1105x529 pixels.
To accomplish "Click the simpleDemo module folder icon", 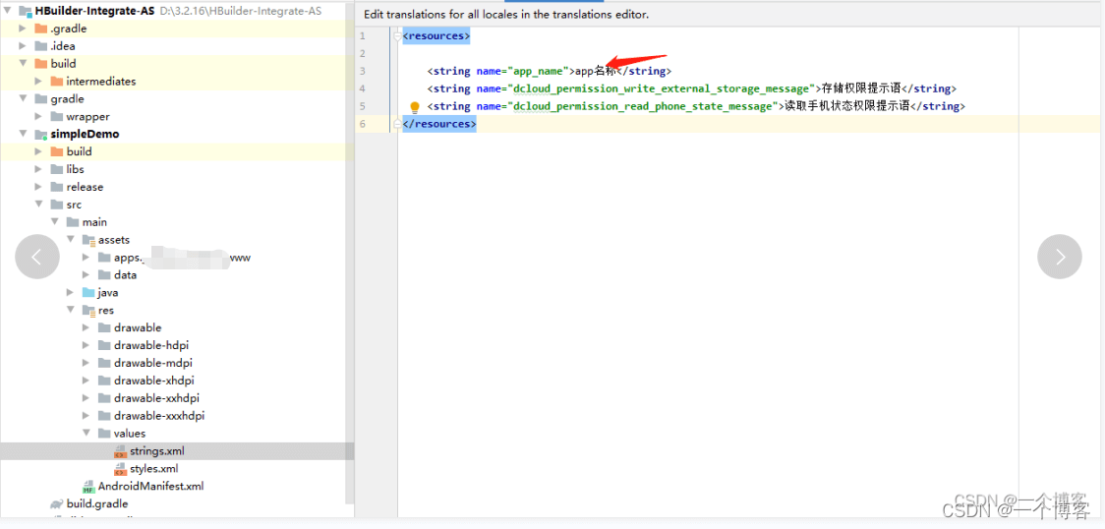I will 40,134.
